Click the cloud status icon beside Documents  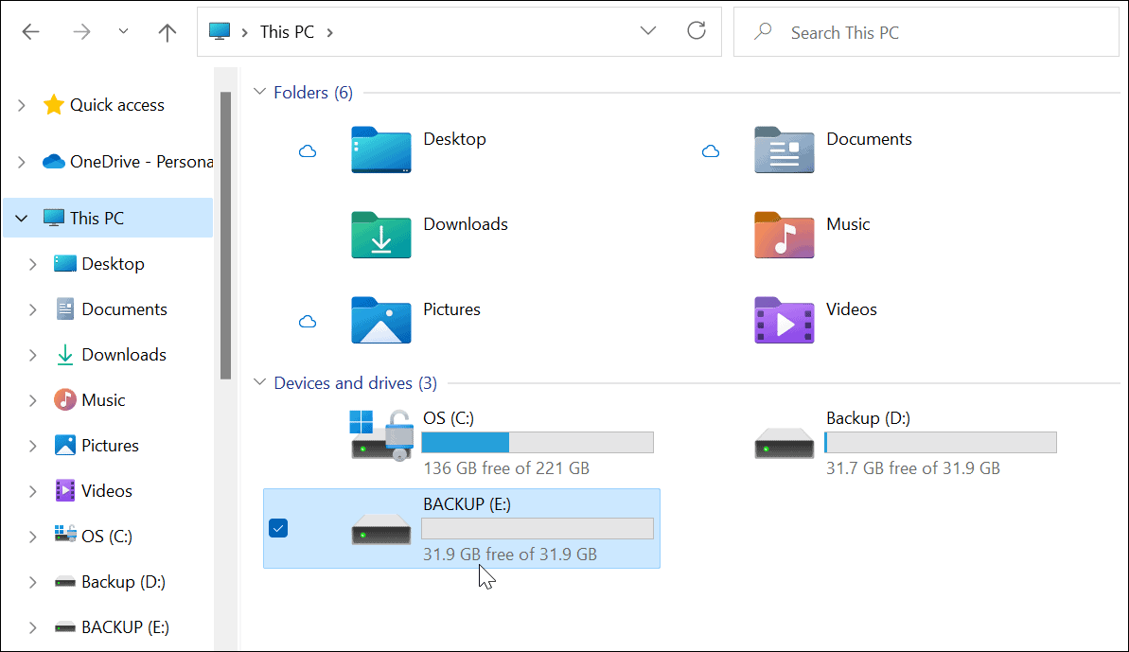[x=711, y=150]
